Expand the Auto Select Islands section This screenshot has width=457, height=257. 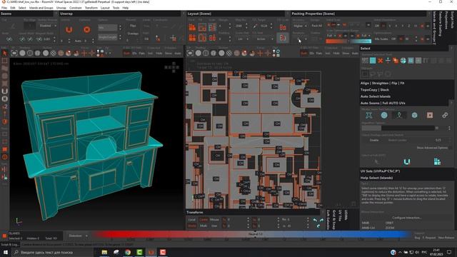tap(376, 96)
